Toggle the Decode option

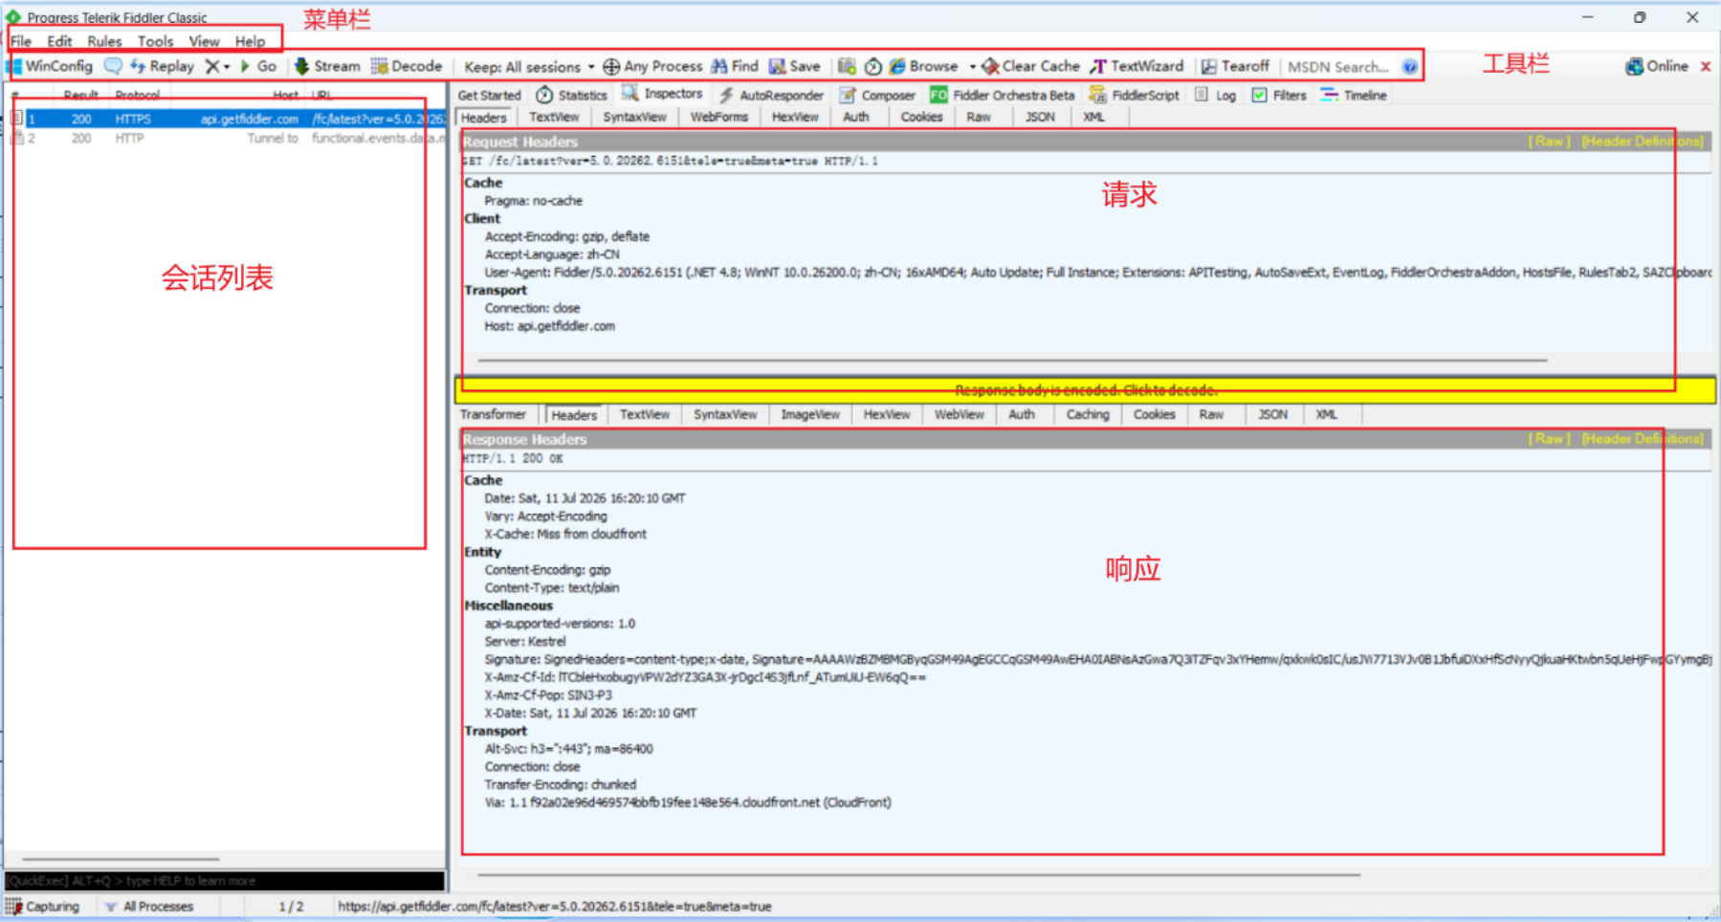[x=407, y=66]
